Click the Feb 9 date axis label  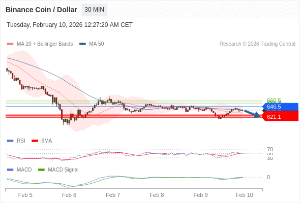(200, 195)
